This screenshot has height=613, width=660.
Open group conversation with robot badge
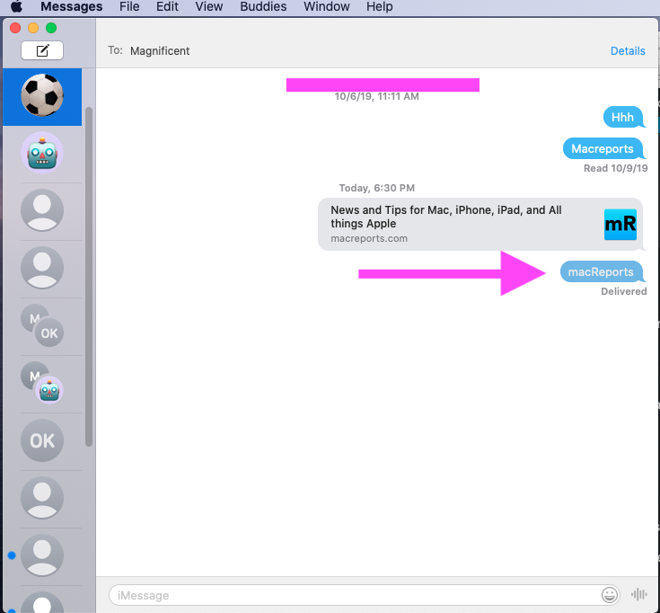(42, 383)
